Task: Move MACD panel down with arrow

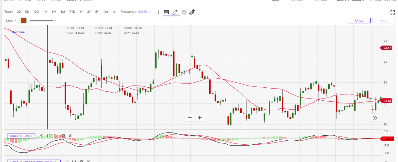Action: click(x=56, y=136)
